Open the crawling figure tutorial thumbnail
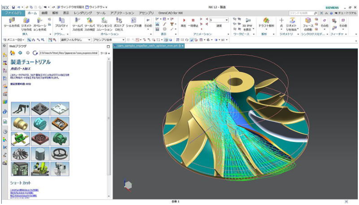The width and height of the screenshot is (359, 205). tap(20, 109)
